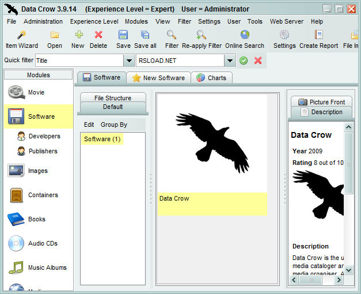
Task: Open the Help menu
Action: 317,21
